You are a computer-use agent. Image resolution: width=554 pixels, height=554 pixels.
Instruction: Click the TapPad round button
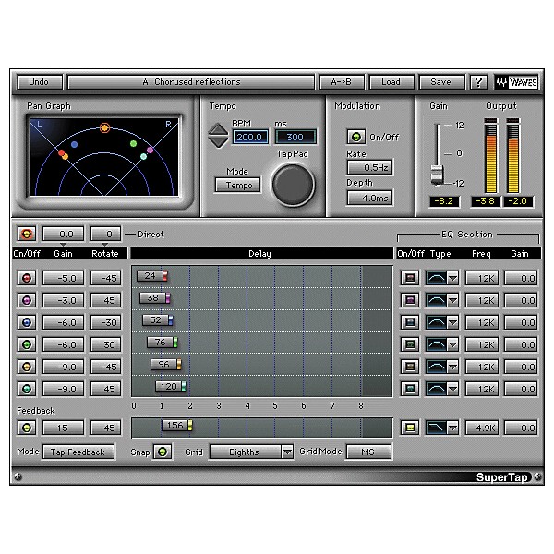tap(293, 185)
